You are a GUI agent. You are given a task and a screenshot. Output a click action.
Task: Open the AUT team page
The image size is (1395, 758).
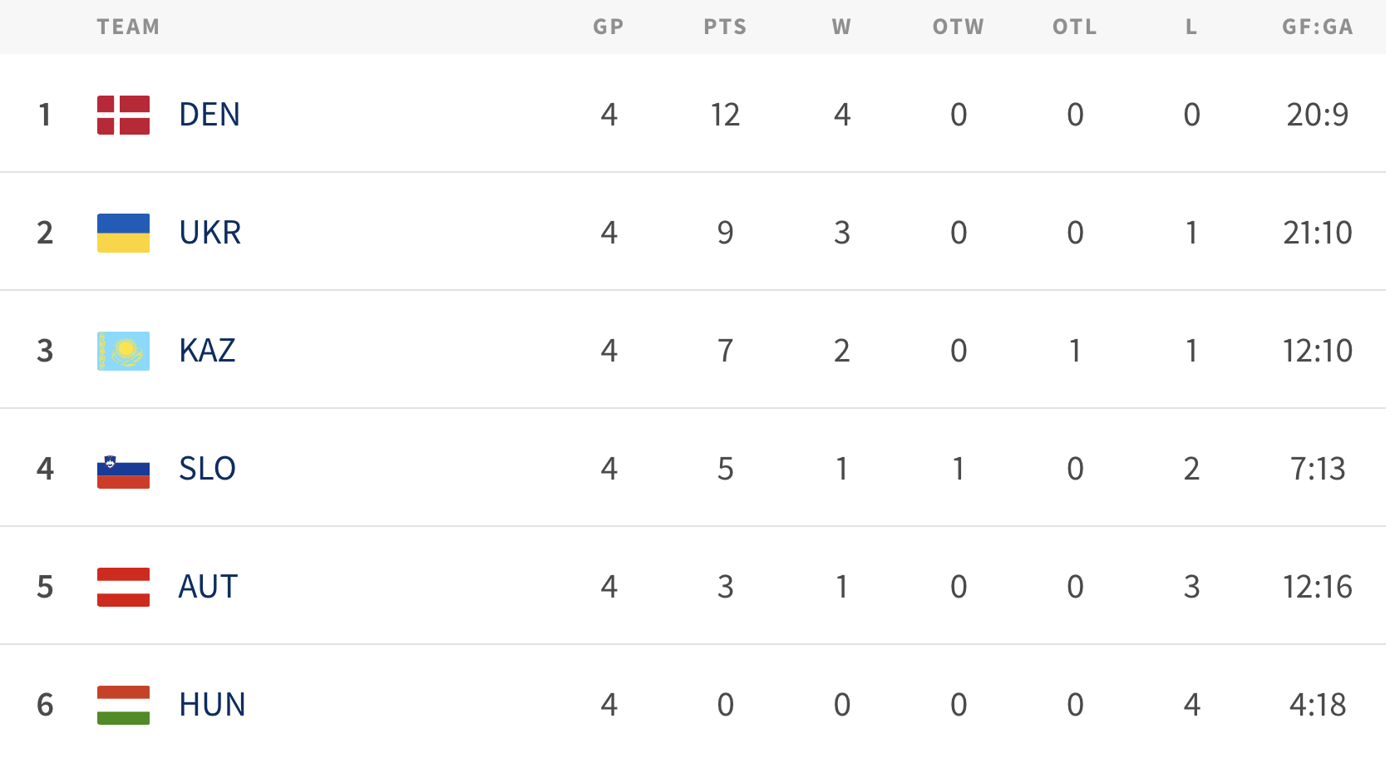pos(209,587)
